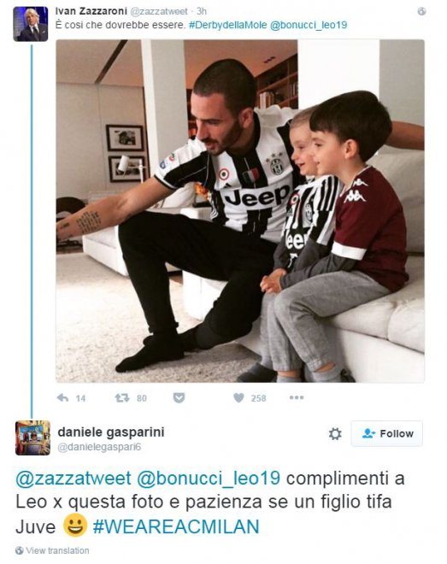Image resolution: width=447 pixels, height=564 pixels.
Task: Open the attached photo of the football shirts
Action: click(240, 211)
